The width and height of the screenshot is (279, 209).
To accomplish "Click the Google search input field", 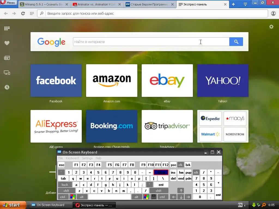I will point(151,42).
